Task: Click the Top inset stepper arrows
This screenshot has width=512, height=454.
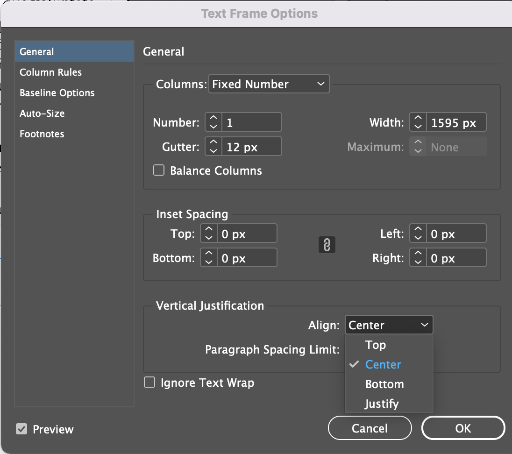Action: [209, 234]
